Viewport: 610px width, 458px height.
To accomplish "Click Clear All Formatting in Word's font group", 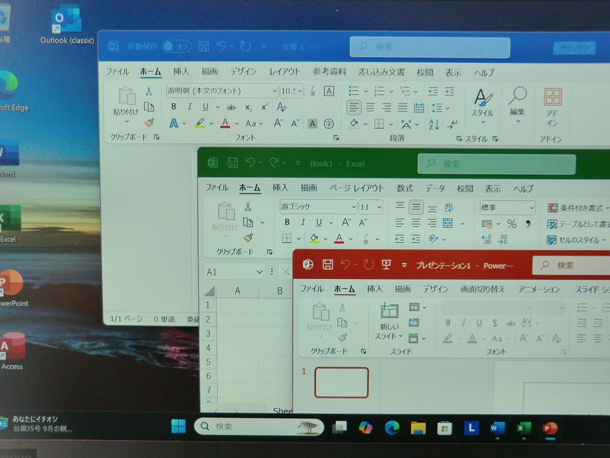I will click(x=281, y=107).
